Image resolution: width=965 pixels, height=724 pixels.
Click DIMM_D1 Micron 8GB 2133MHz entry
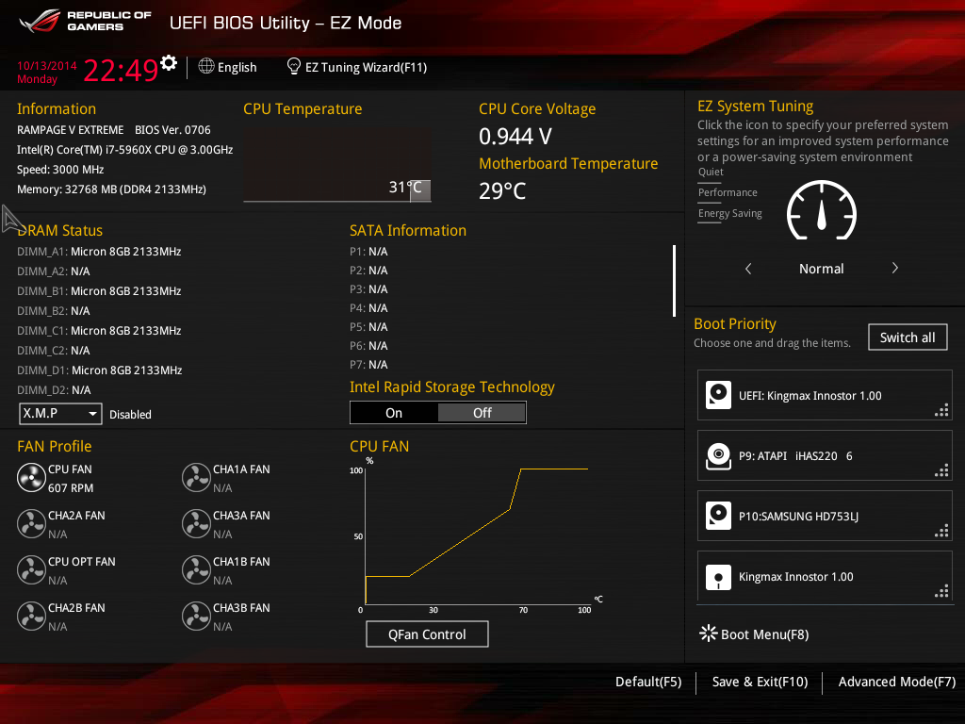coord(100,370)
